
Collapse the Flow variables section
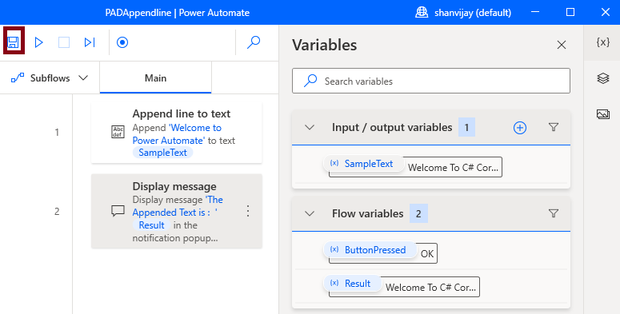(x=310, y=213)
